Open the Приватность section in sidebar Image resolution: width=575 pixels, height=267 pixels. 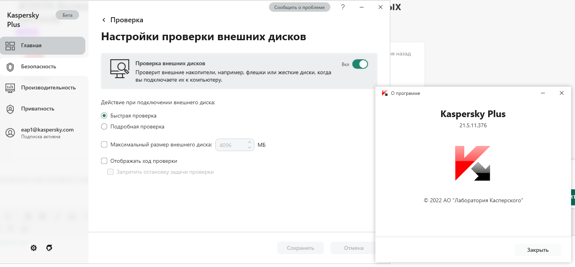click(44, 109)
